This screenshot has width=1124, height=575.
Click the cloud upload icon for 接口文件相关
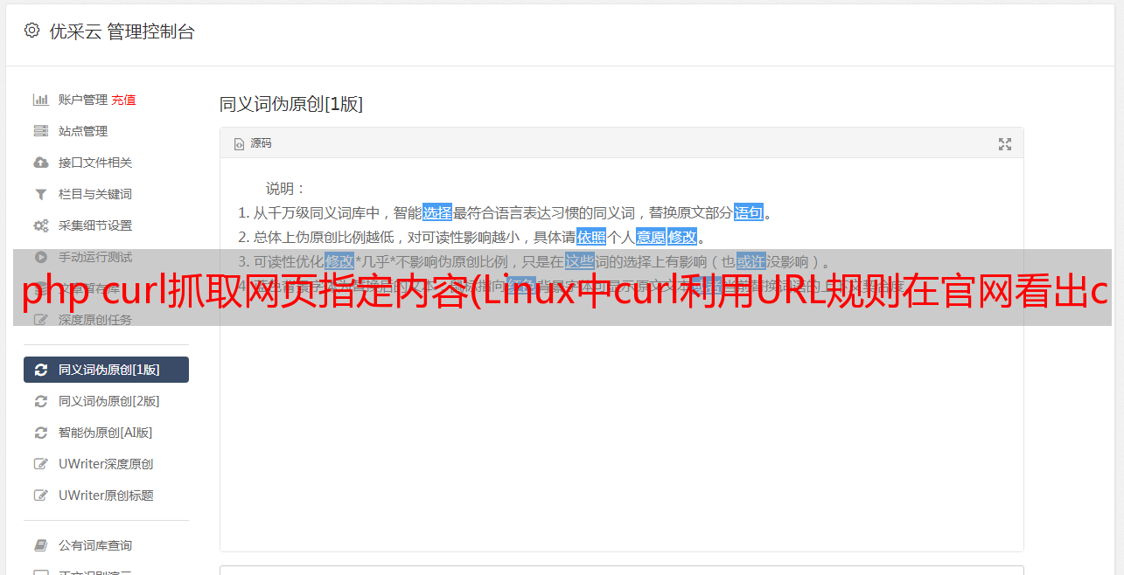[x=40, y=163]
